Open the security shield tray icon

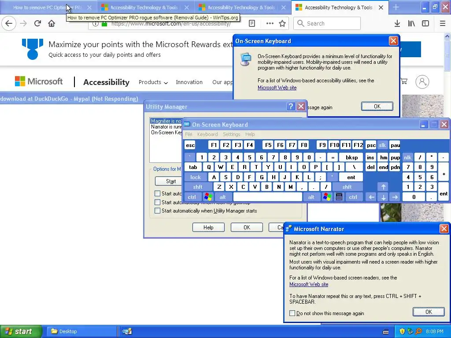[x=402, y=331]
